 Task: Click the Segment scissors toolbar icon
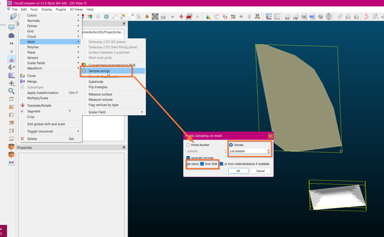point(173,17)
